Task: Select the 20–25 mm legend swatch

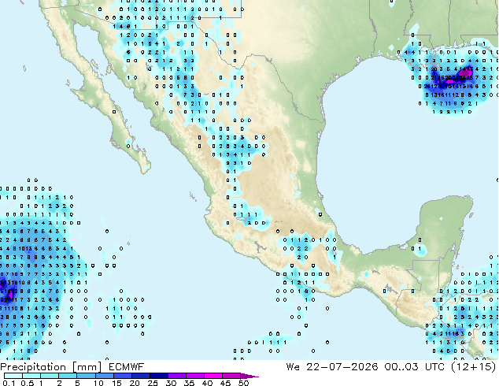Action: tap(140, 376)
